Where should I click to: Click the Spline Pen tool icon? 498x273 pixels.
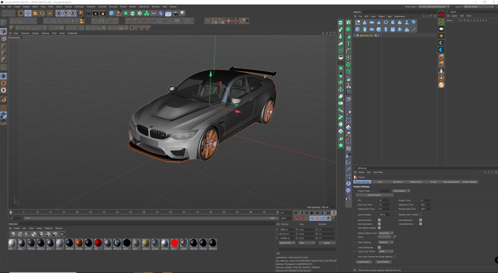click(119, 13)
